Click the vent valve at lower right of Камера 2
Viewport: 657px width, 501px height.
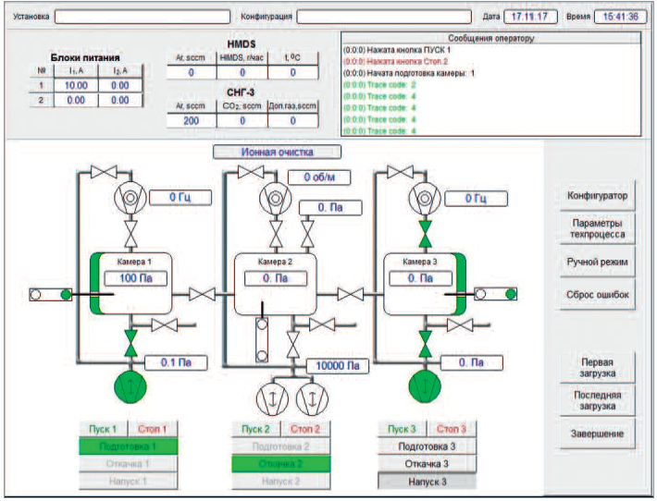(x=322, y=324)
